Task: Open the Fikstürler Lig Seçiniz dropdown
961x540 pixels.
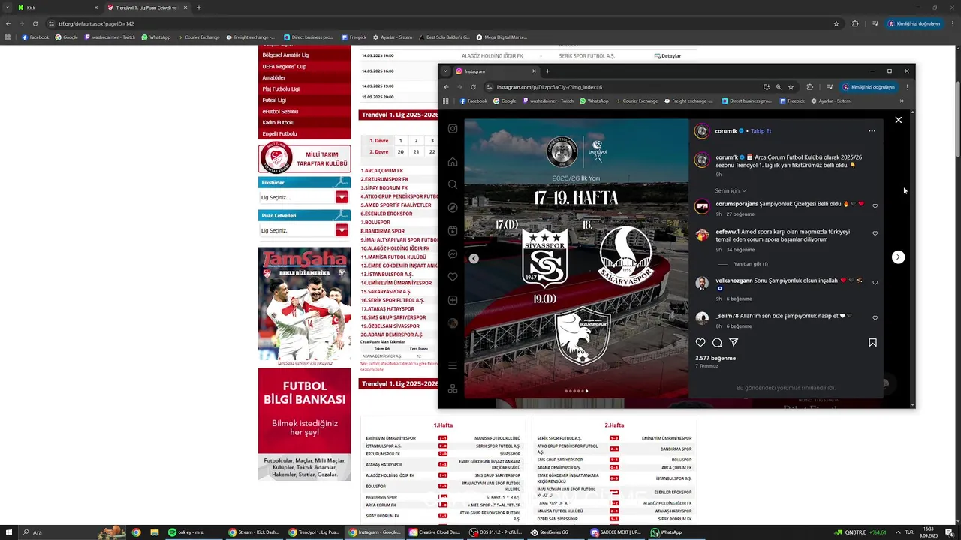Action: pos(304,197)
